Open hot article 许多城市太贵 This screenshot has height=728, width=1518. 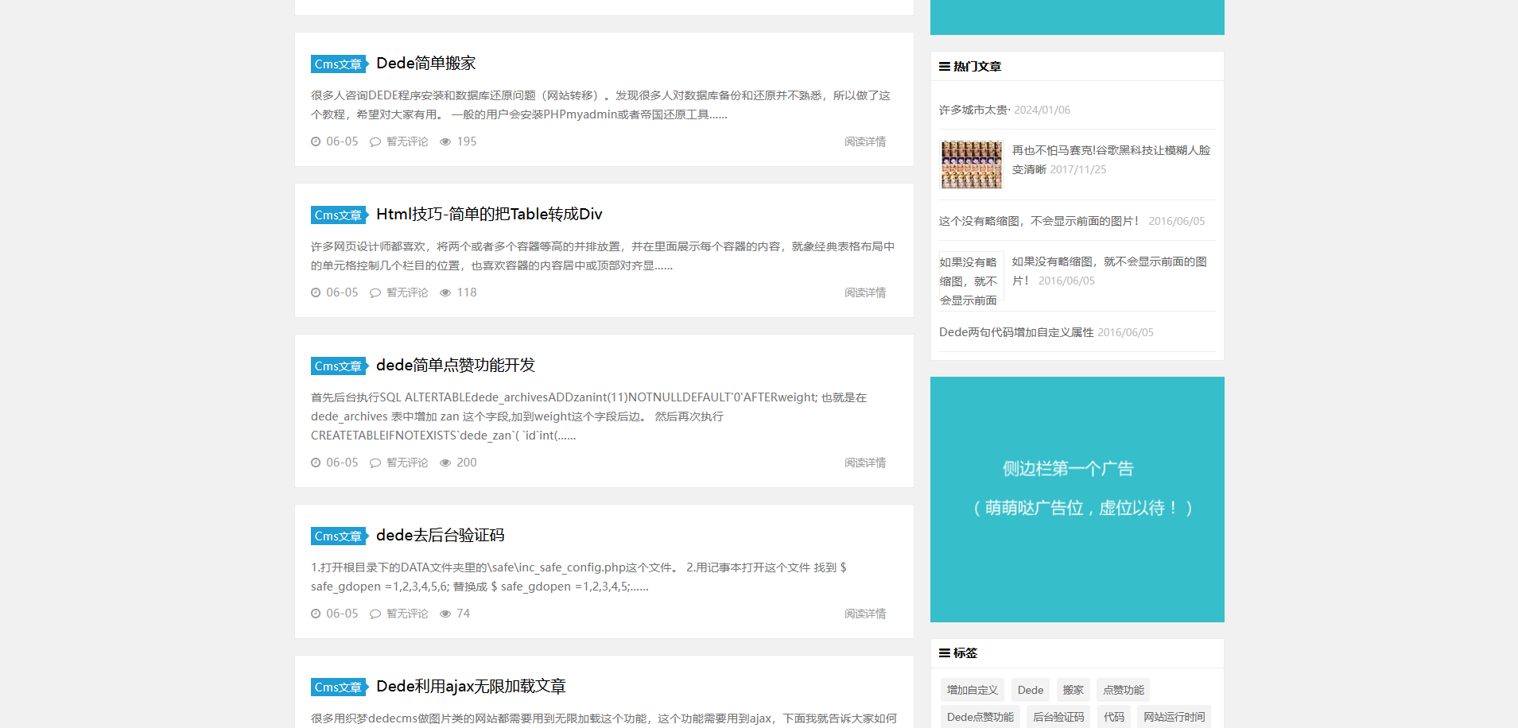[974, 110]
